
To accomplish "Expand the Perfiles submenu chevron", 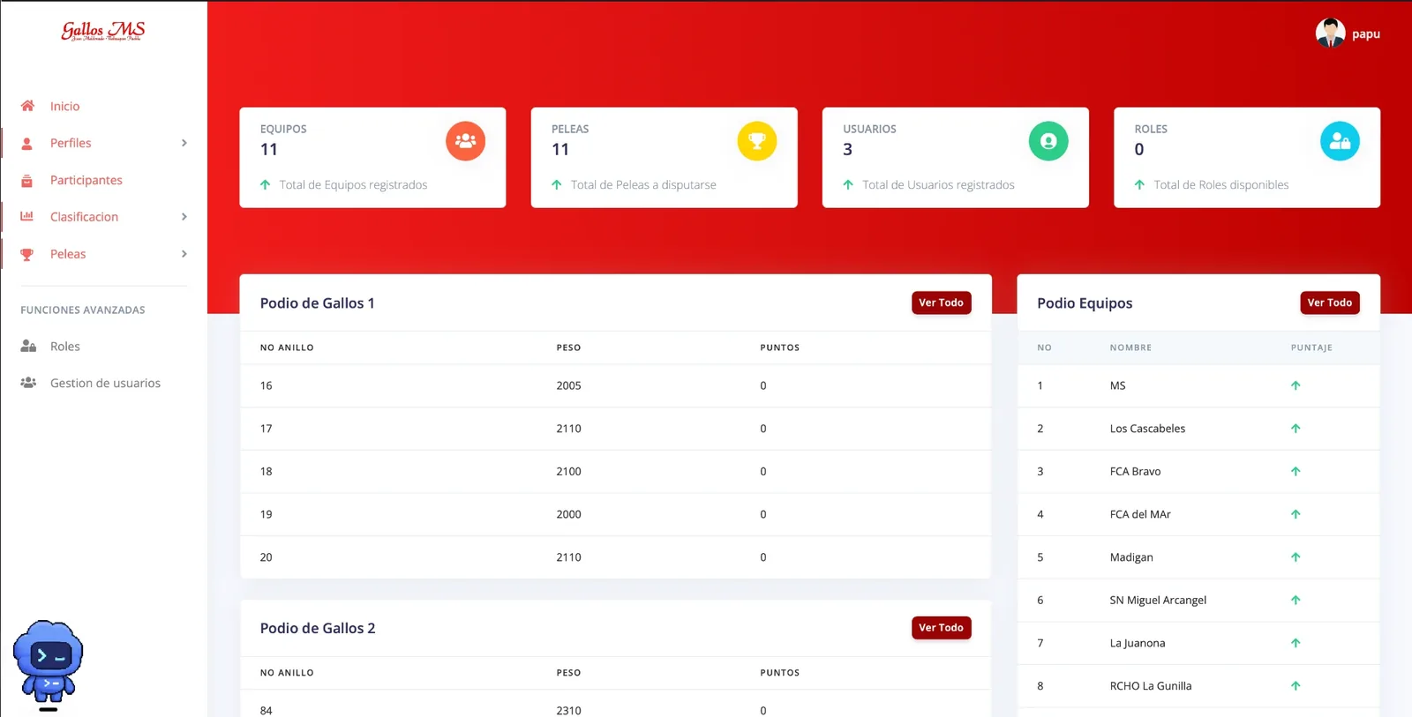I will (x=184, y=143).
